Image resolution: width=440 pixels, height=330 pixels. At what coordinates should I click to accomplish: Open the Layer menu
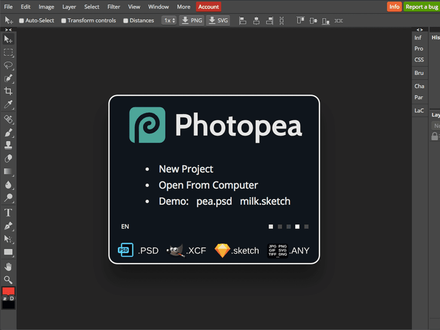[69, 7]
